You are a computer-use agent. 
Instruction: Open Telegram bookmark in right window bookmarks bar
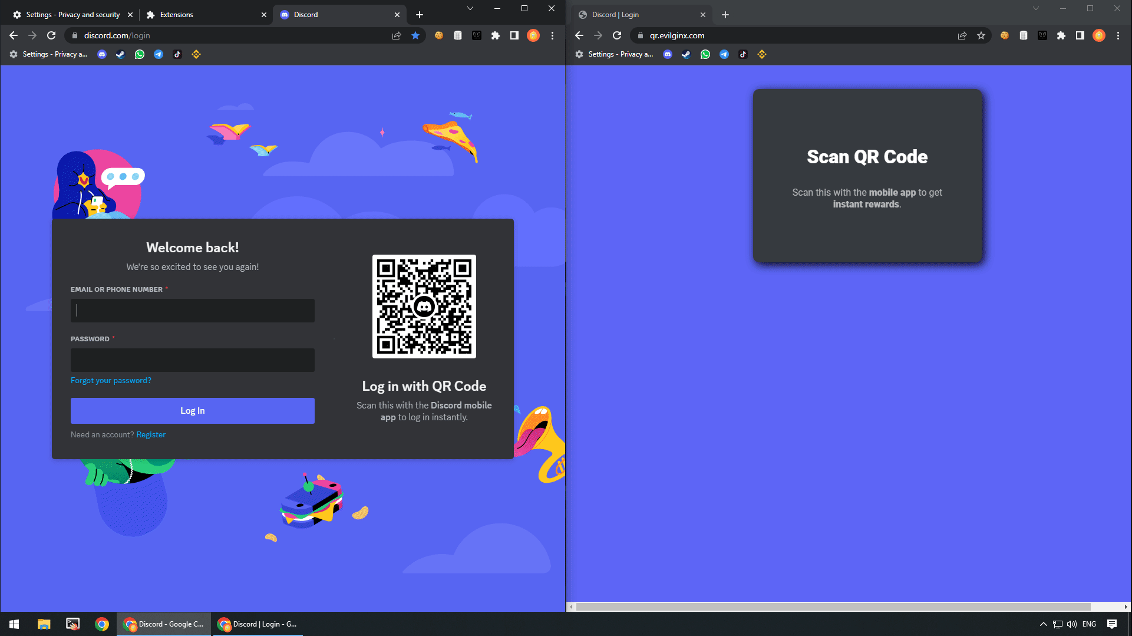click(724, 54)
